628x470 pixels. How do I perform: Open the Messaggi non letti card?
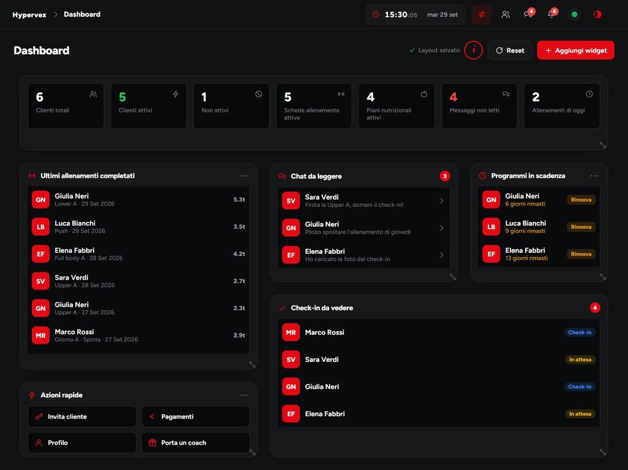pos(479,106)
